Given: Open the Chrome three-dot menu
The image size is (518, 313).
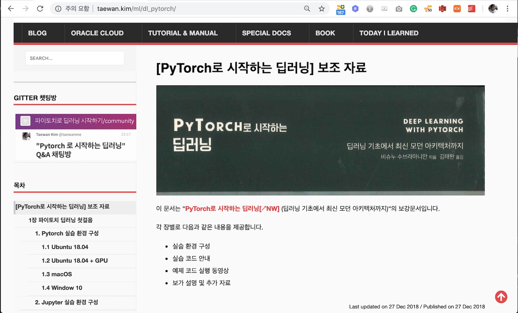Looking at the screenshot, I should click(x=507, y=8).
